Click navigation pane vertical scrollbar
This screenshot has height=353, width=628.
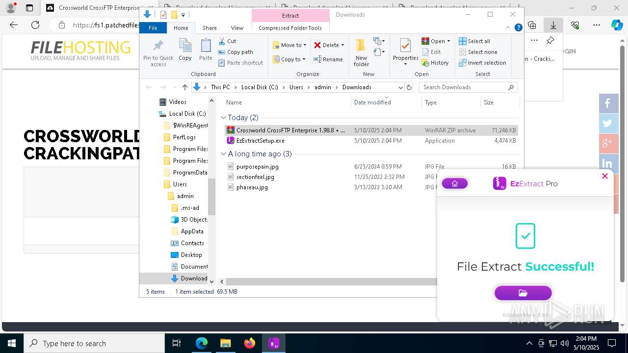212,196
